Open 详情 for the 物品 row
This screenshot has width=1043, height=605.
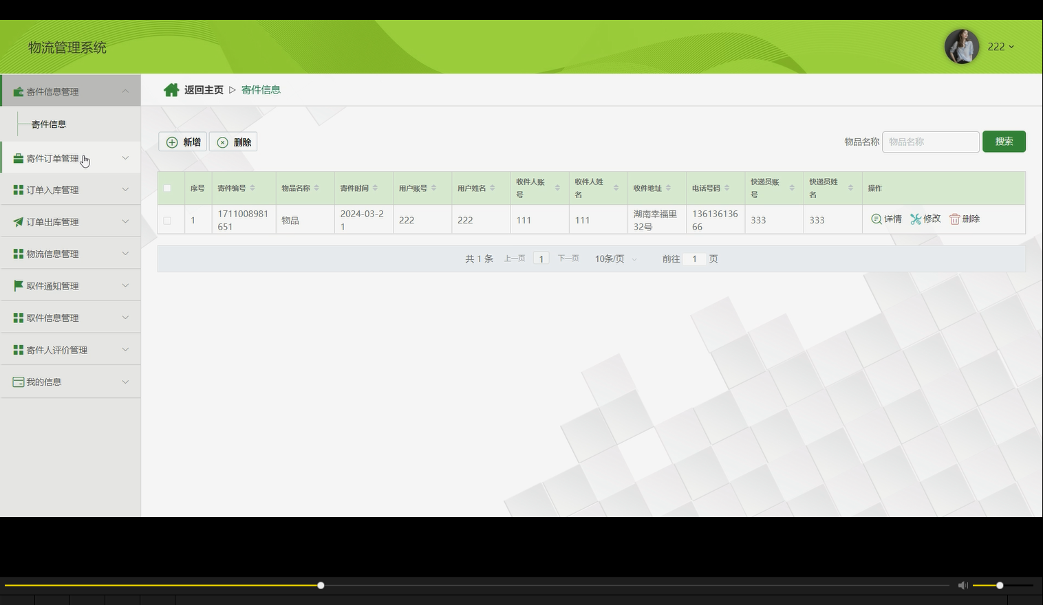(886, 219)
